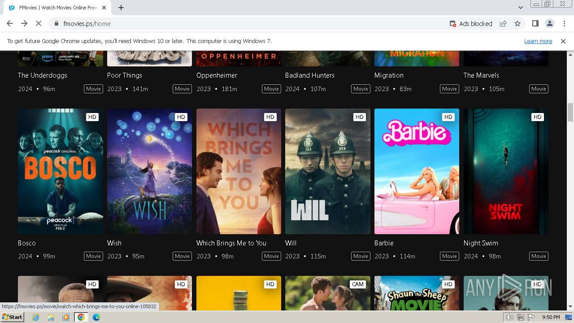This screenshot has height=323, width=574.
Task: Open the Oppenheimer title link
Action: tap(217, 75)
